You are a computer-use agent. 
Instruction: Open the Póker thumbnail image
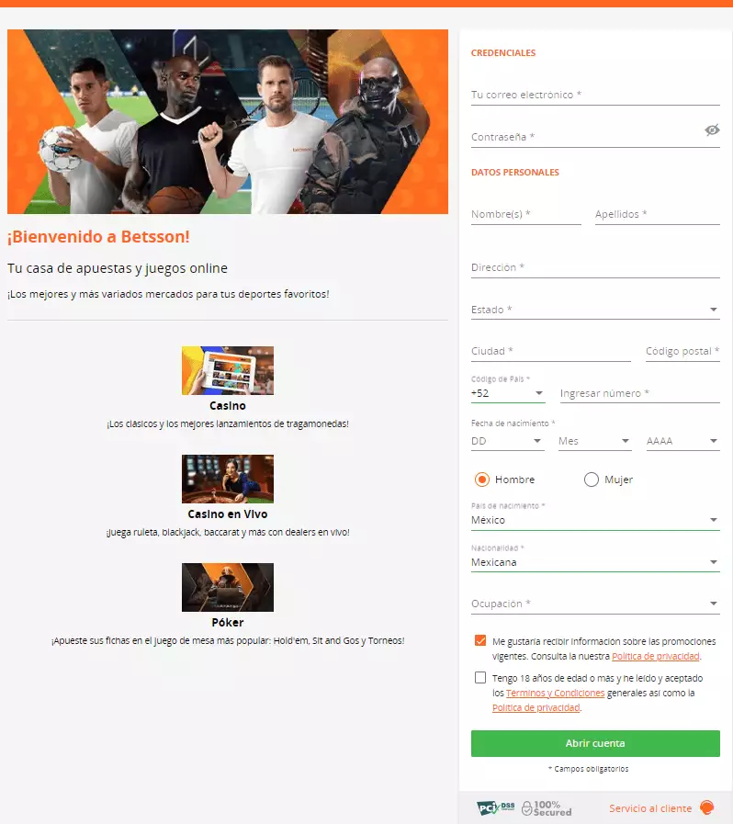coord(228,587)
